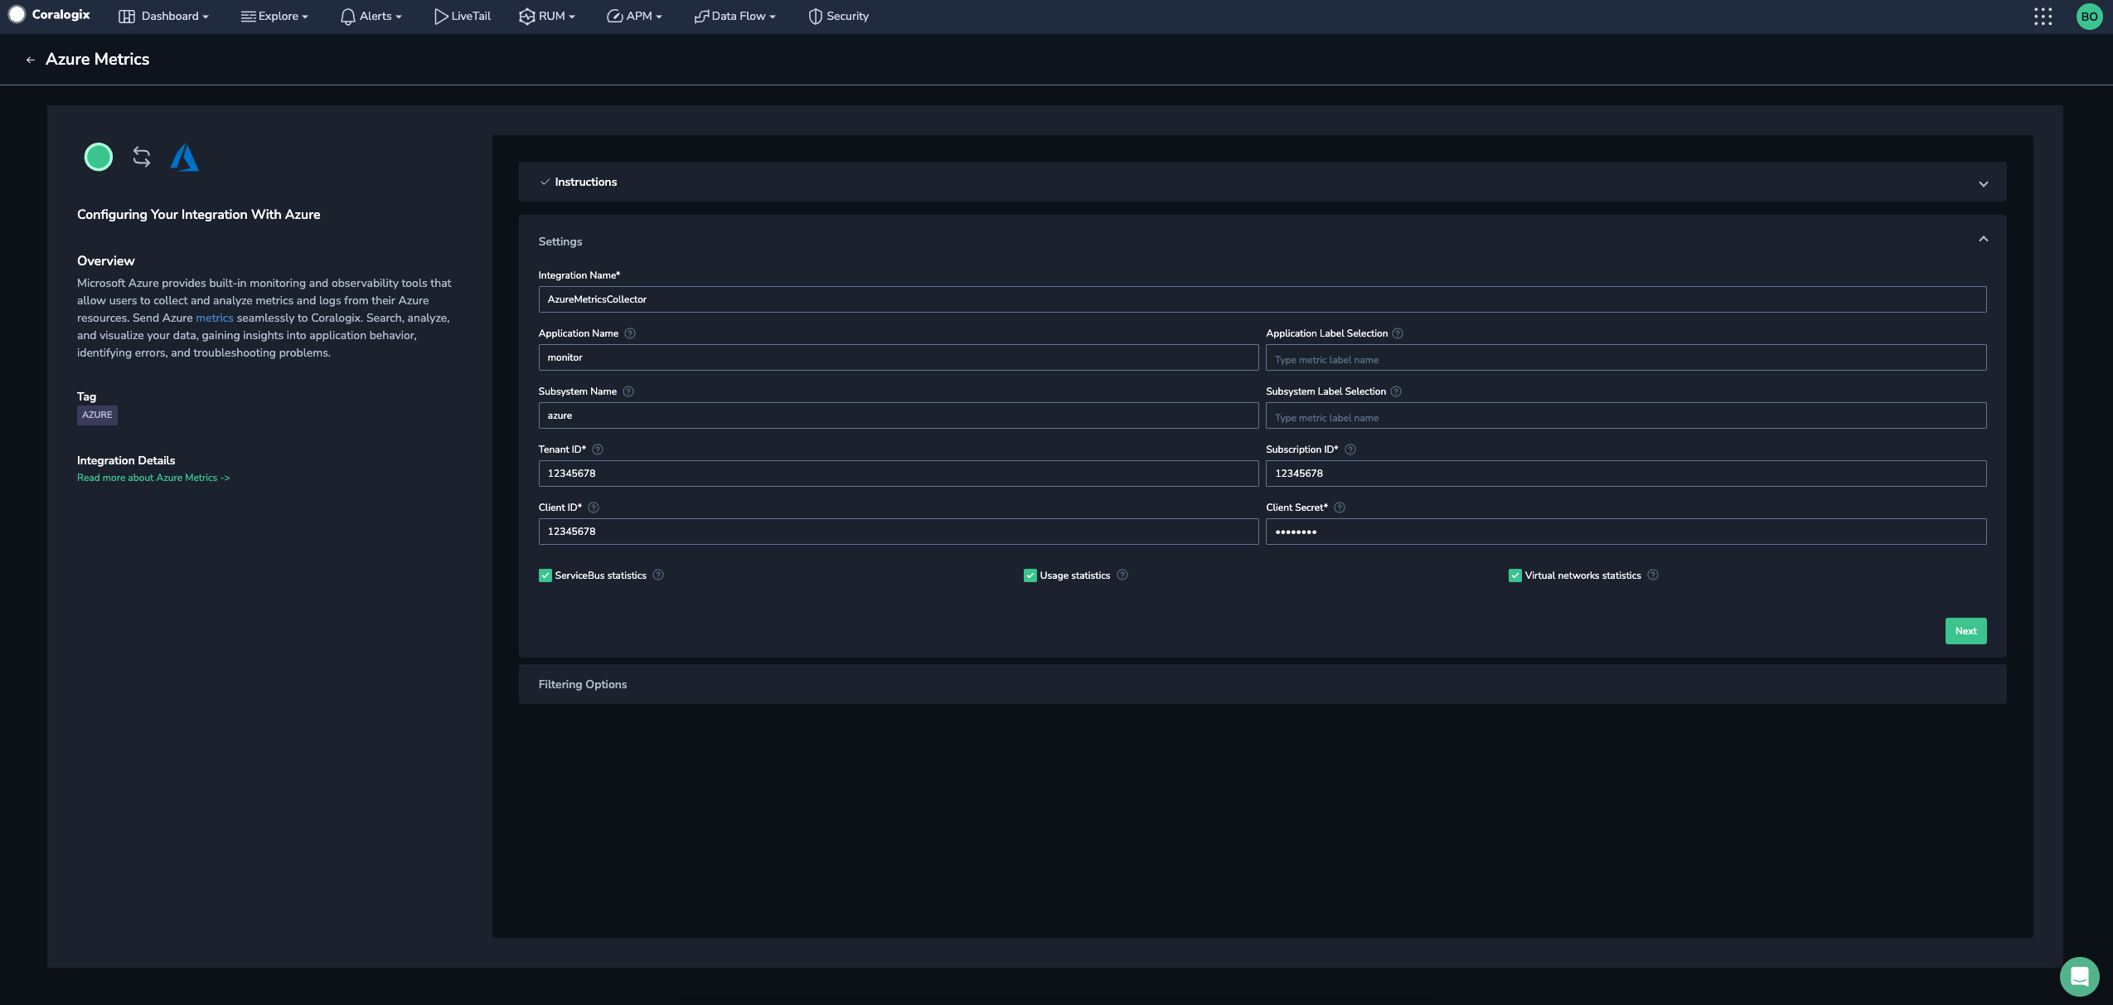The height and width of the screenshot is (1005, 2113).
Task: Click the Client Secret field
Action: [x=1626, y=532]
